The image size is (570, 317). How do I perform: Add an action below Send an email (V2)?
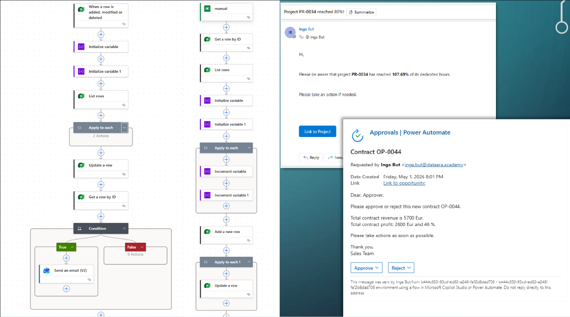[x=66, y=289]
